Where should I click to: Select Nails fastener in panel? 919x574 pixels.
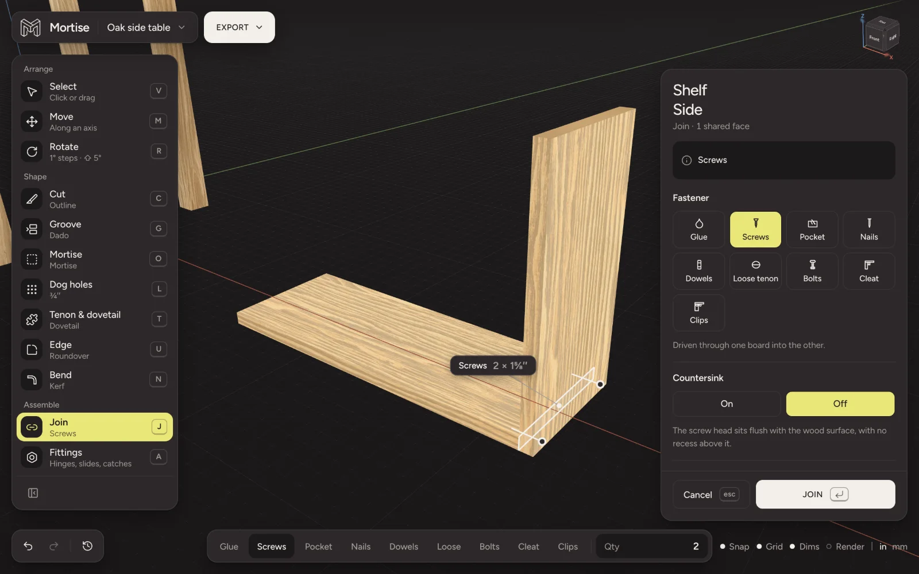point(869,230)
